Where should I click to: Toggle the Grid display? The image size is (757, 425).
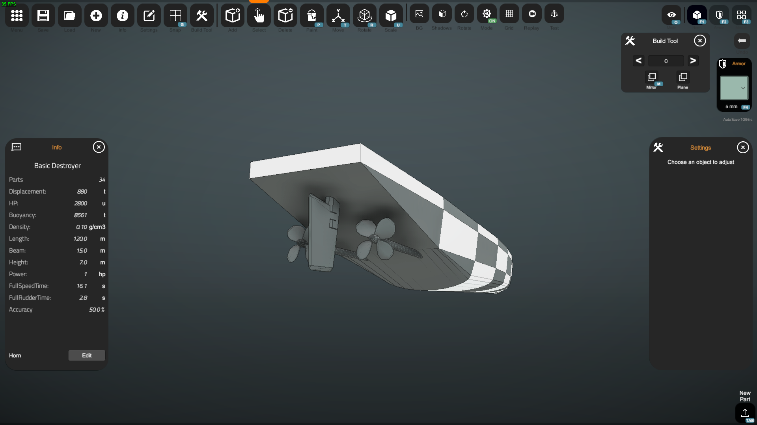pos(509,14)
